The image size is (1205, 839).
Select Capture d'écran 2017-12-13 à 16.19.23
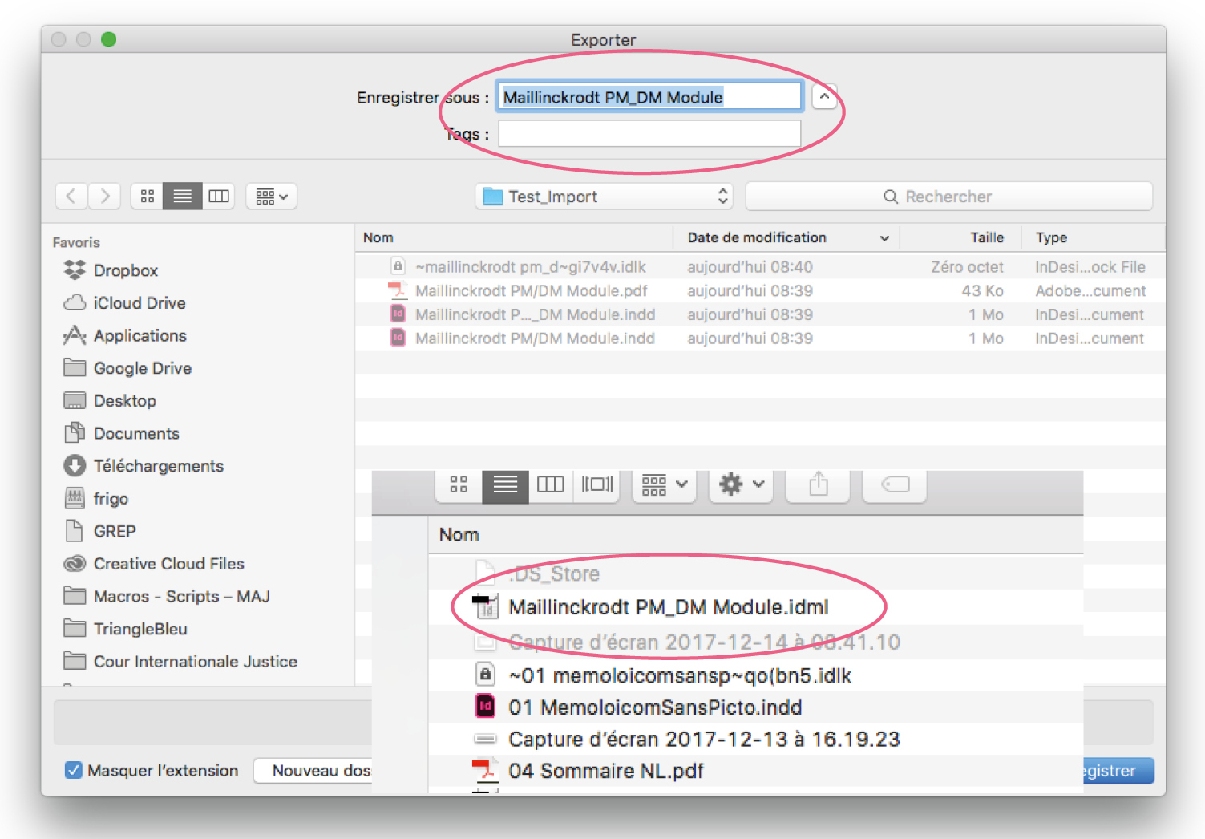click(755, 739)
